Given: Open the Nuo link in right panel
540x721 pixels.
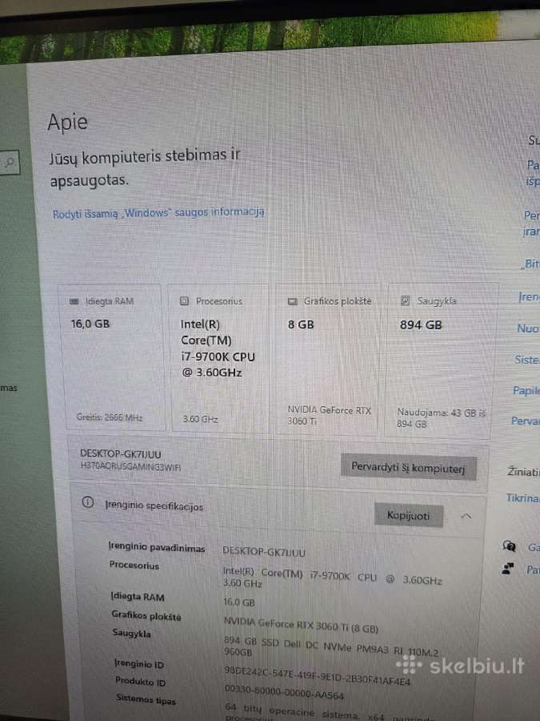Looking at the screenshot, I should click(x=528, y=328).
